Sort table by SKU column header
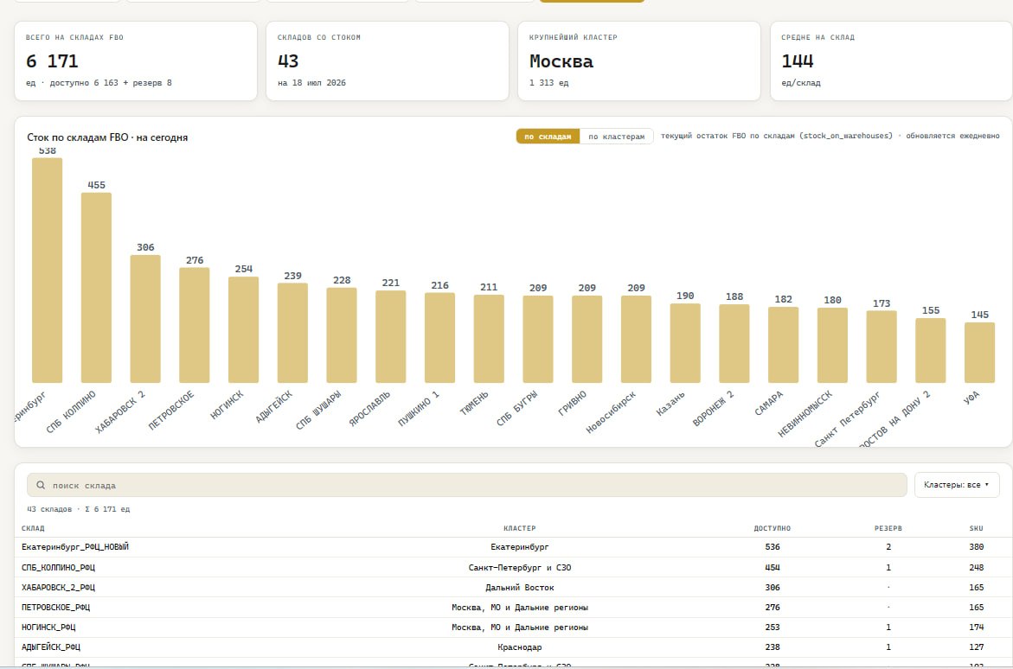 [x=976, y=528]
